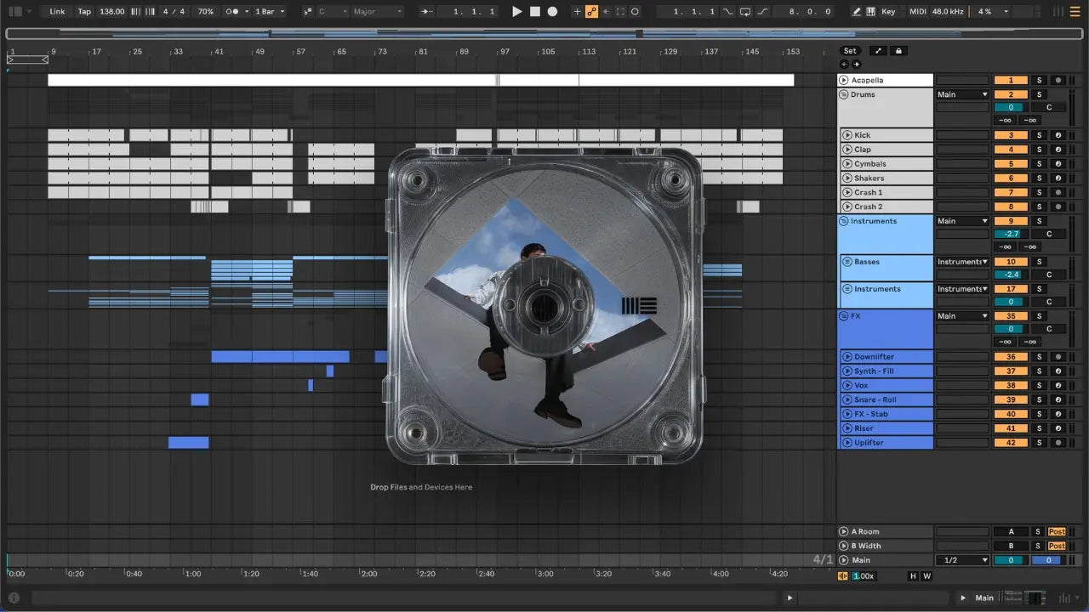Click the Basses track volume value
The width and height of the screenshot is (1089, 612).
pos(1011,275)
